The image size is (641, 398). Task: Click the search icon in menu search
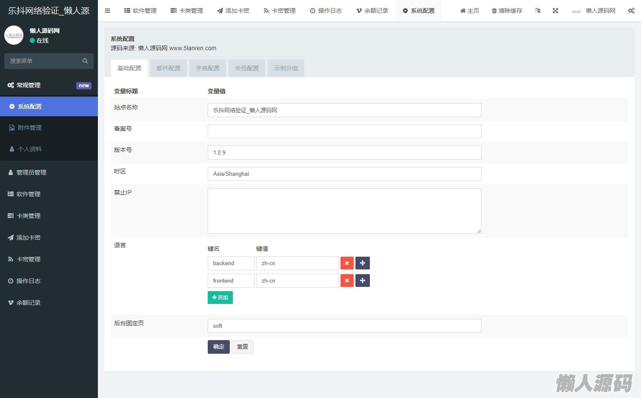[x=85, y=61]
